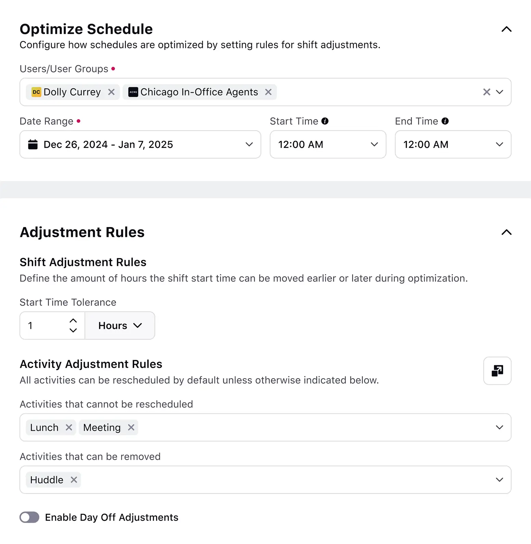This screenshot has width=531, height=544.
Task: Click the Enable Day Off Adjustments label
Action: 112,517
